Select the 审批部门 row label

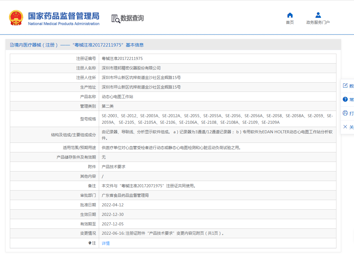coord(88,196)
